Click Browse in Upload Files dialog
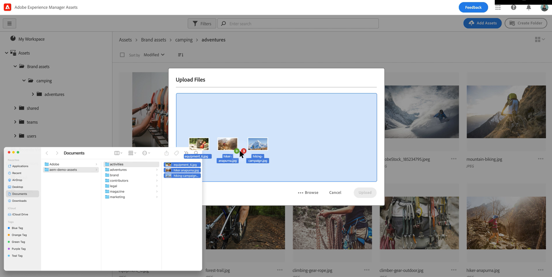Screen dimensions: 552x277 click(x=308, y=193)
